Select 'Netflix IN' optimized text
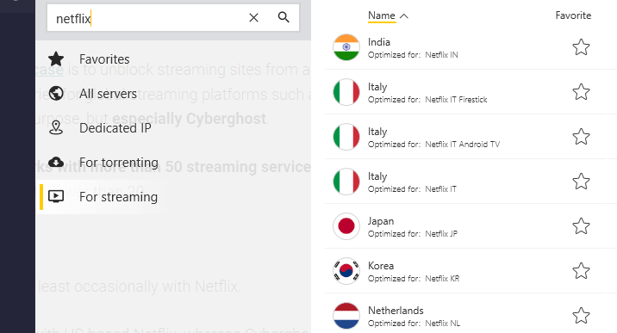Image resolution: width=617 pixels, height=333 pixels. tap(441, 55)
